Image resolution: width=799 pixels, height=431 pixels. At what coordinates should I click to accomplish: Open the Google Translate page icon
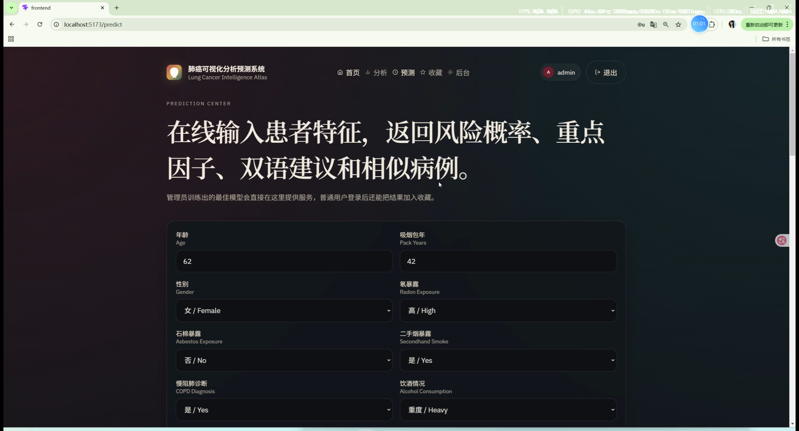(653, 25)
